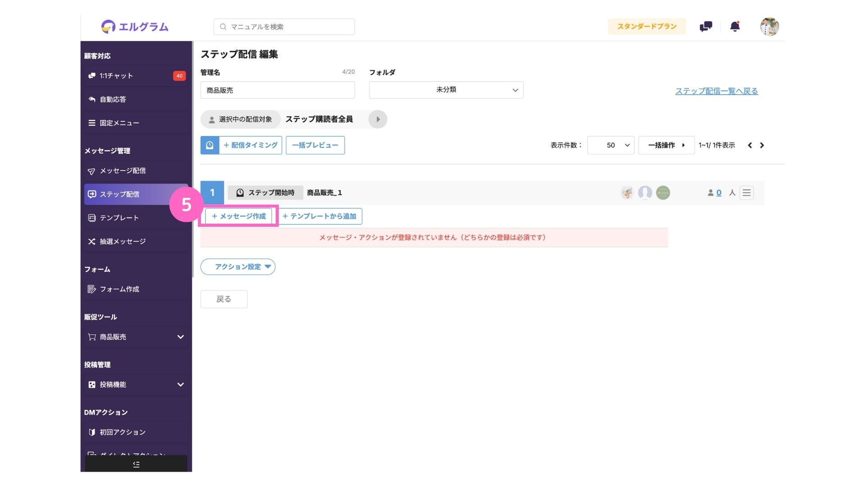Follow the ステップ配信一覧へ戻る link
The height and width of the screenshot is (487, 865).
(x=716, y=91)
